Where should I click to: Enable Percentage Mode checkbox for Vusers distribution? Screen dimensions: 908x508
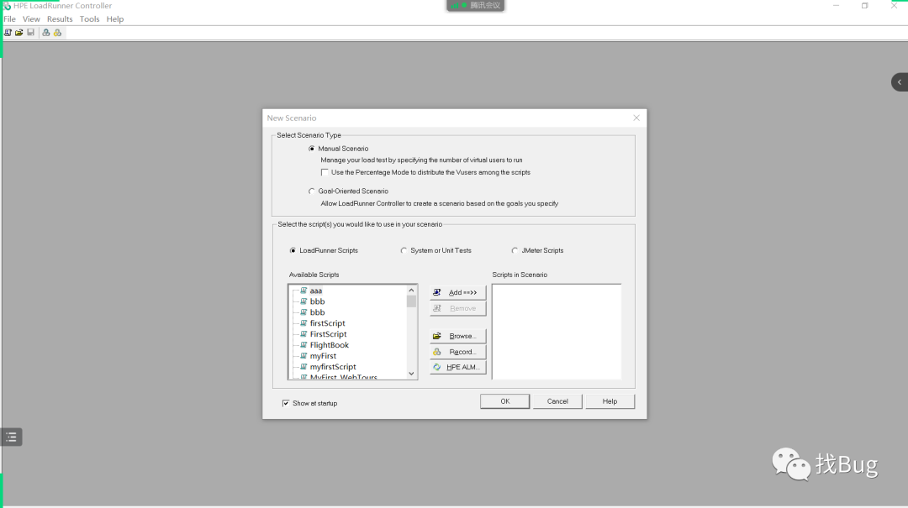(x=325, y=172)
